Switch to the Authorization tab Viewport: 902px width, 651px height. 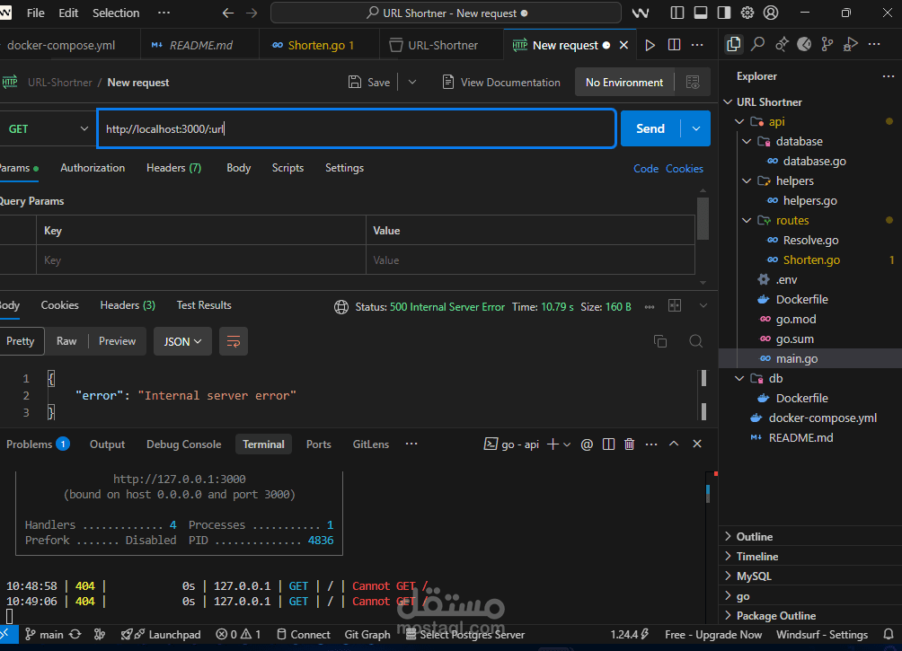point(93,168)
